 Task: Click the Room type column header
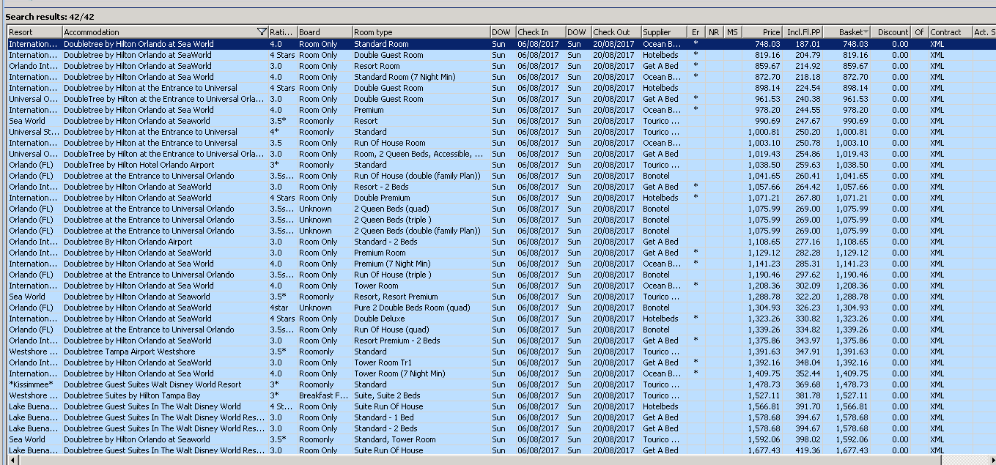(421, 32)
